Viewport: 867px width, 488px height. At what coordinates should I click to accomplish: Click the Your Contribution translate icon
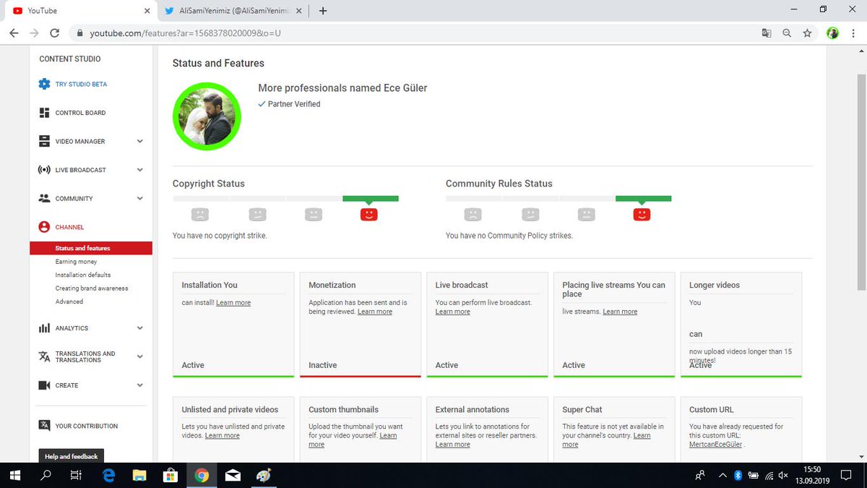pyautogui.click(x=44, y=426)
